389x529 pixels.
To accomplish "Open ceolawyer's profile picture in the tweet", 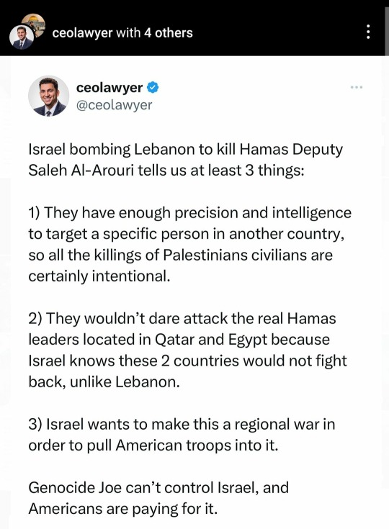I will point(49,96).
